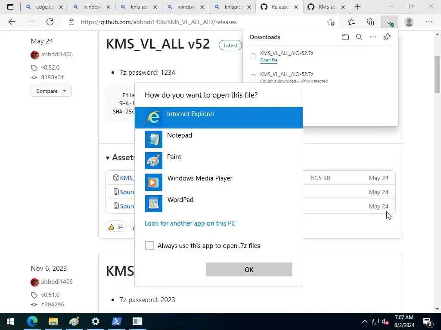Open the v0.51.0 tag link

50,295
